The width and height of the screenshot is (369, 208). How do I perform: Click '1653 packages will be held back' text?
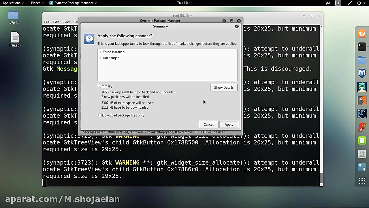coord(138,92)
